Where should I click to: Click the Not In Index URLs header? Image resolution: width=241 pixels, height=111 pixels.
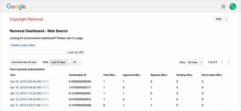coord(212,75)
